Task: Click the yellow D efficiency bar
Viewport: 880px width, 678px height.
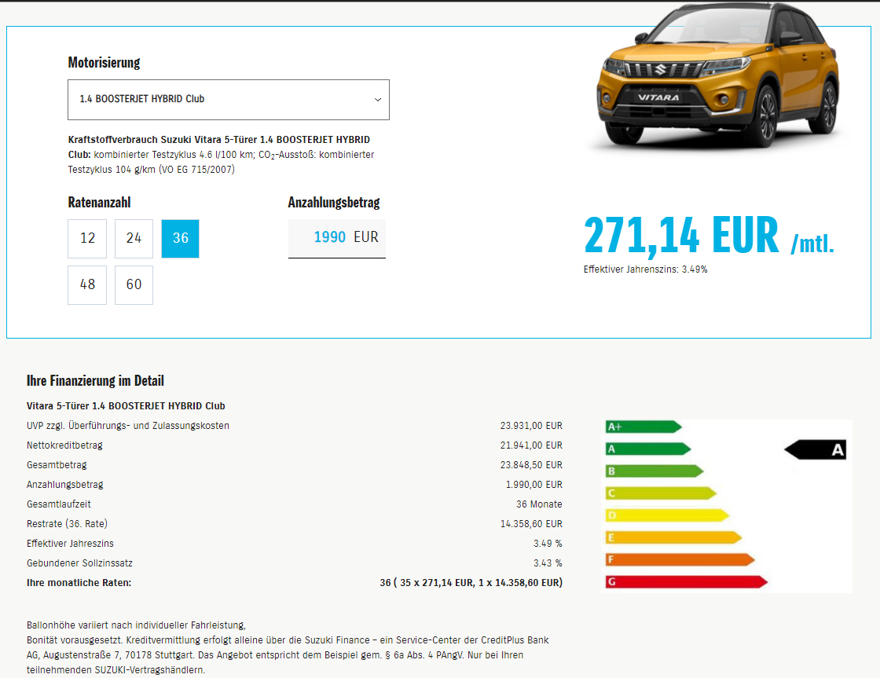Action: point(667,515)
